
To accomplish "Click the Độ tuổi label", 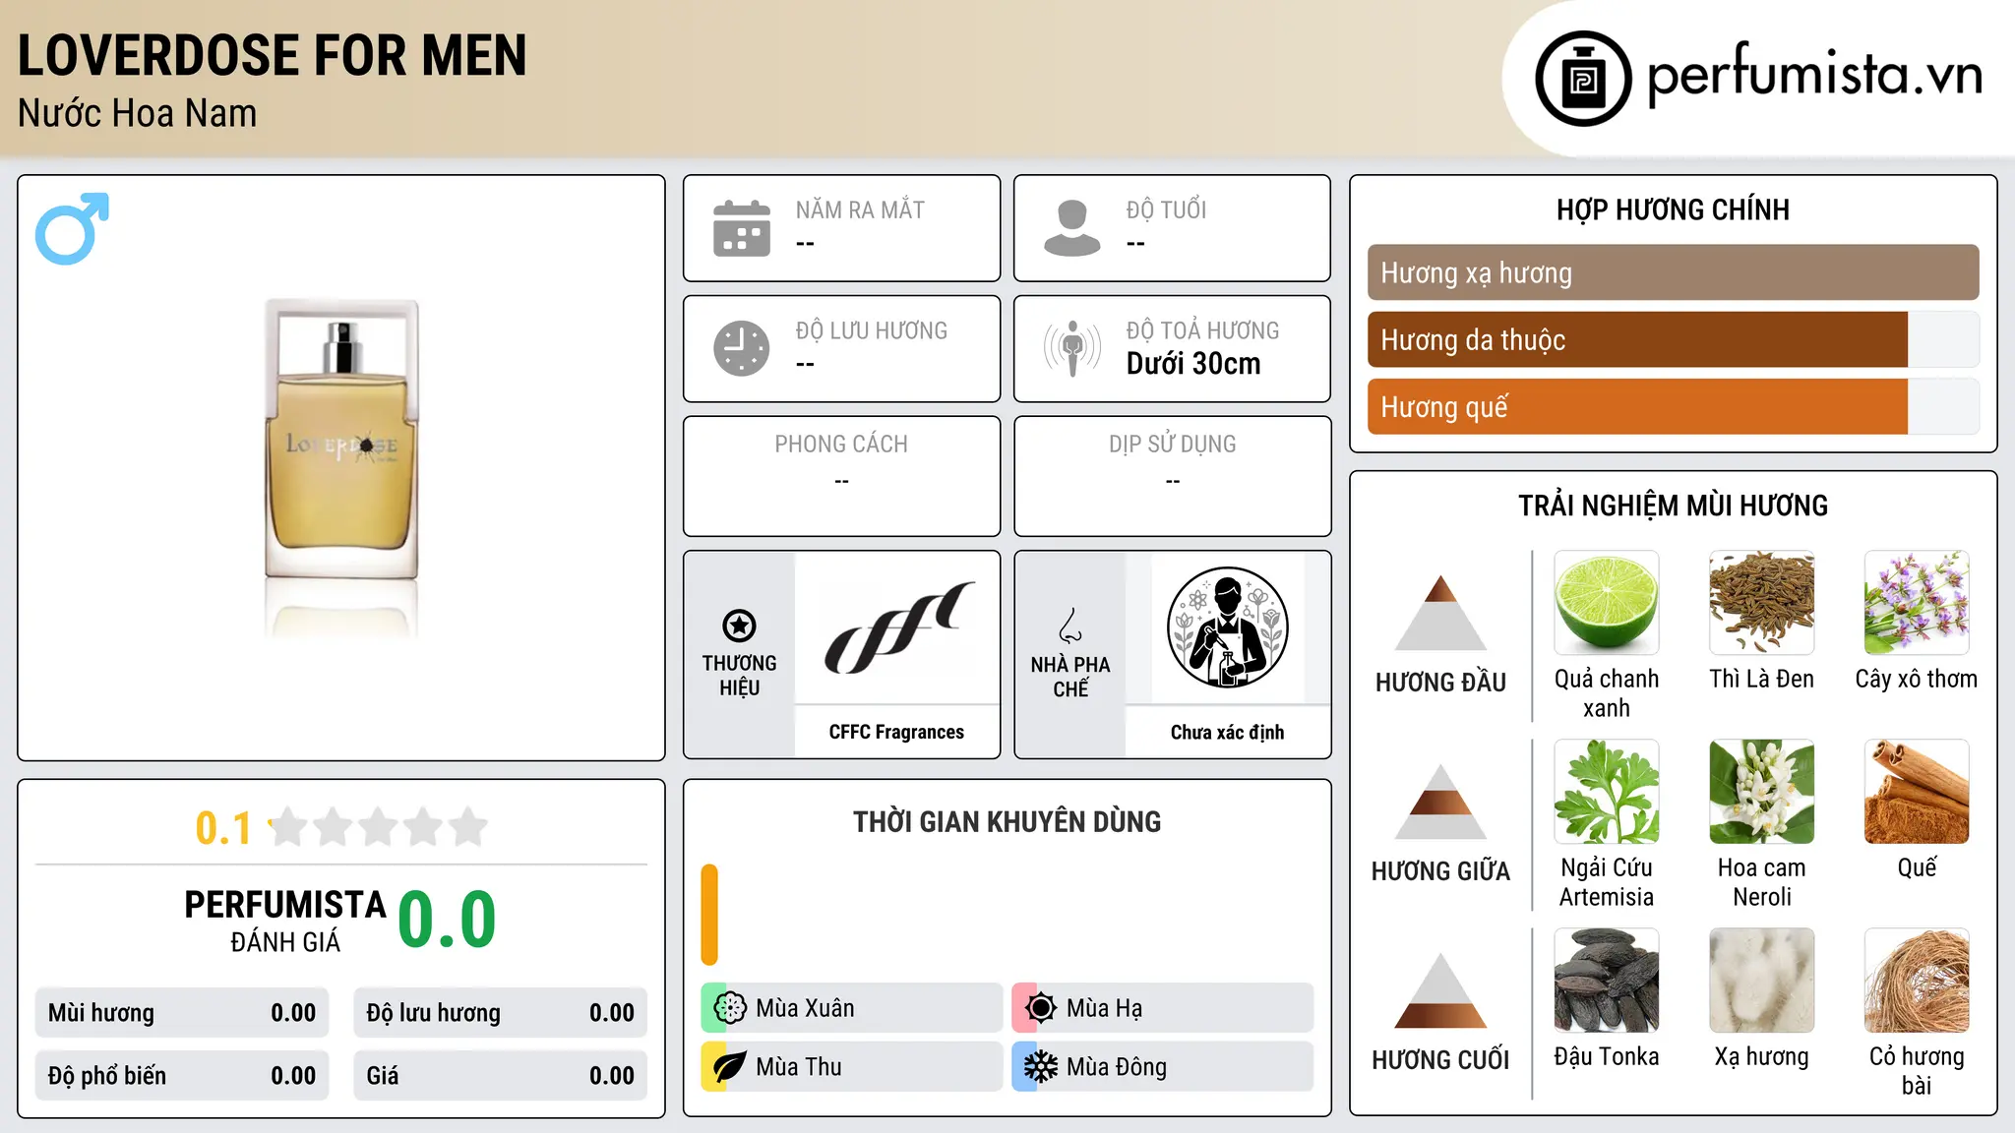I will click(x=1166, y=209).
